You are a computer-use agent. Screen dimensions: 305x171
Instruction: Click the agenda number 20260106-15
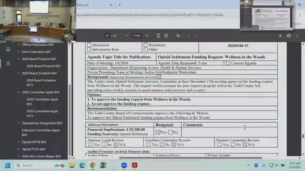238,46
